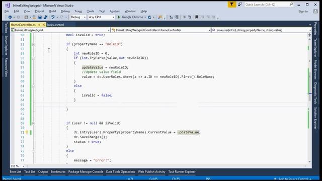The image size is (322, 181).
Task: Click the Navigate Backward toolbar icon
Action: [x=10, y=17]
